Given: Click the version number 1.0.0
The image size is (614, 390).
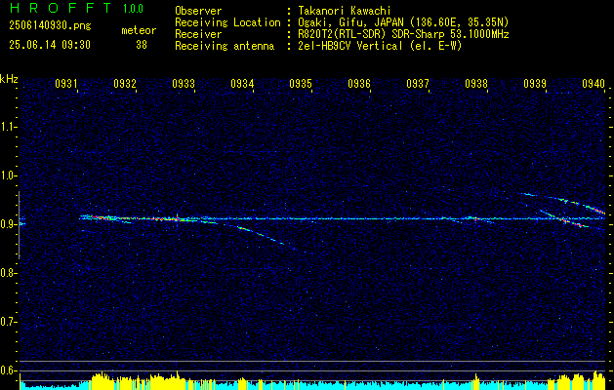Looking at the screenshot, I should coord(133,9).
